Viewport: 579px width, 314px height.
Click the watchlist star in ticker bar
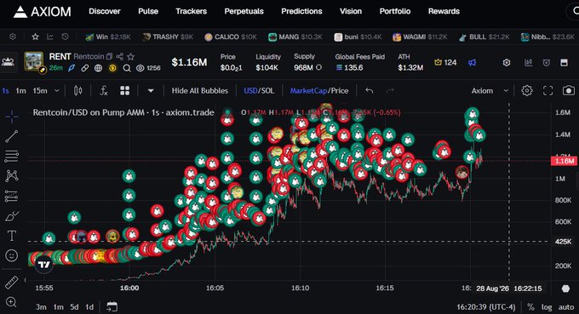[x=35, y=37]
